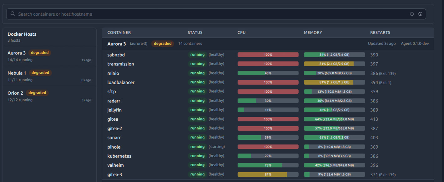The image size is (444, 182).
Task: Click the degraded badge in Aurora 3 header
Action: pyautogui.click(x=163, y=44)
